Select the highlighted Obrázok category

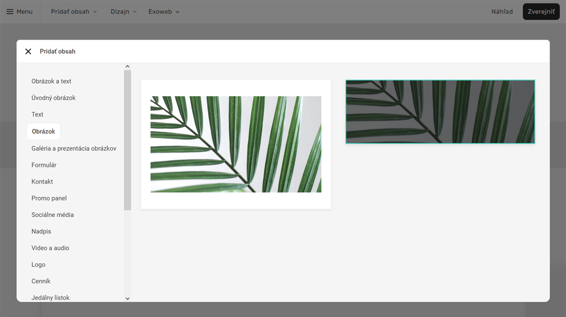click(x=44, y=131)
